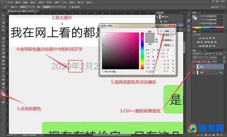Open the sample layers dropdown in the options bar

54,7
